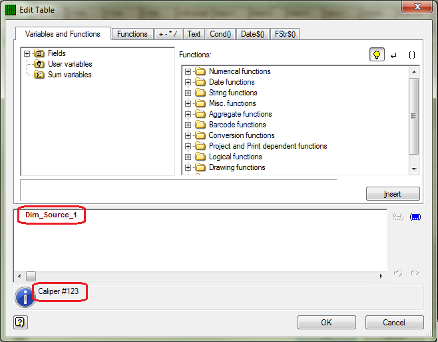Click the line break arrow icon
The image size is (438, 342).
394,55
